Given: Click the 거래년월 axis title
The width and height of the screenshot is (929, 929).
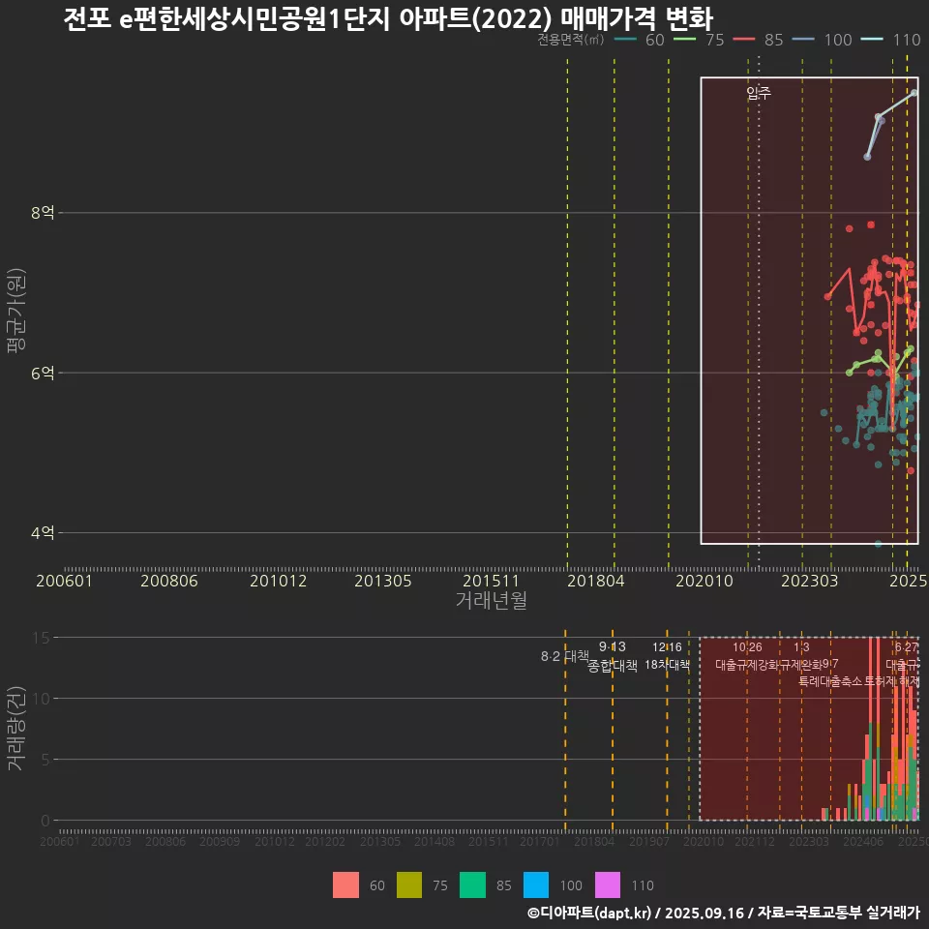Looking at the screenshot, I should pyautogui.click(x=492, y=600).
